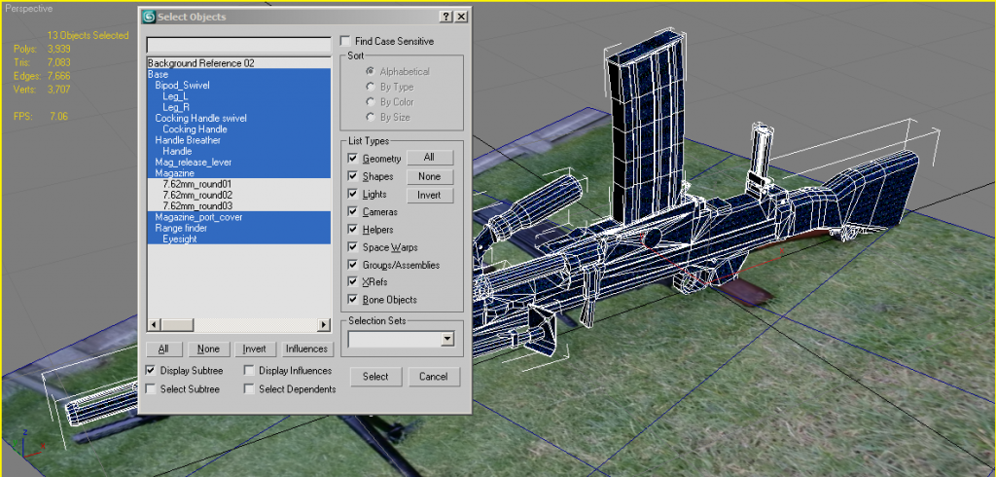
Task: Select the By Type sort option
Action: coord(370,87)
